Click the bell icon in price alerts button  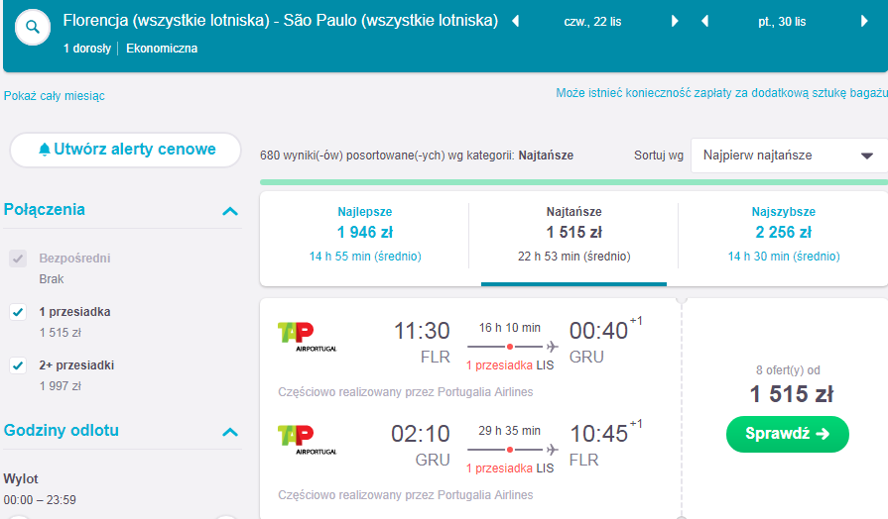(45, 150)
